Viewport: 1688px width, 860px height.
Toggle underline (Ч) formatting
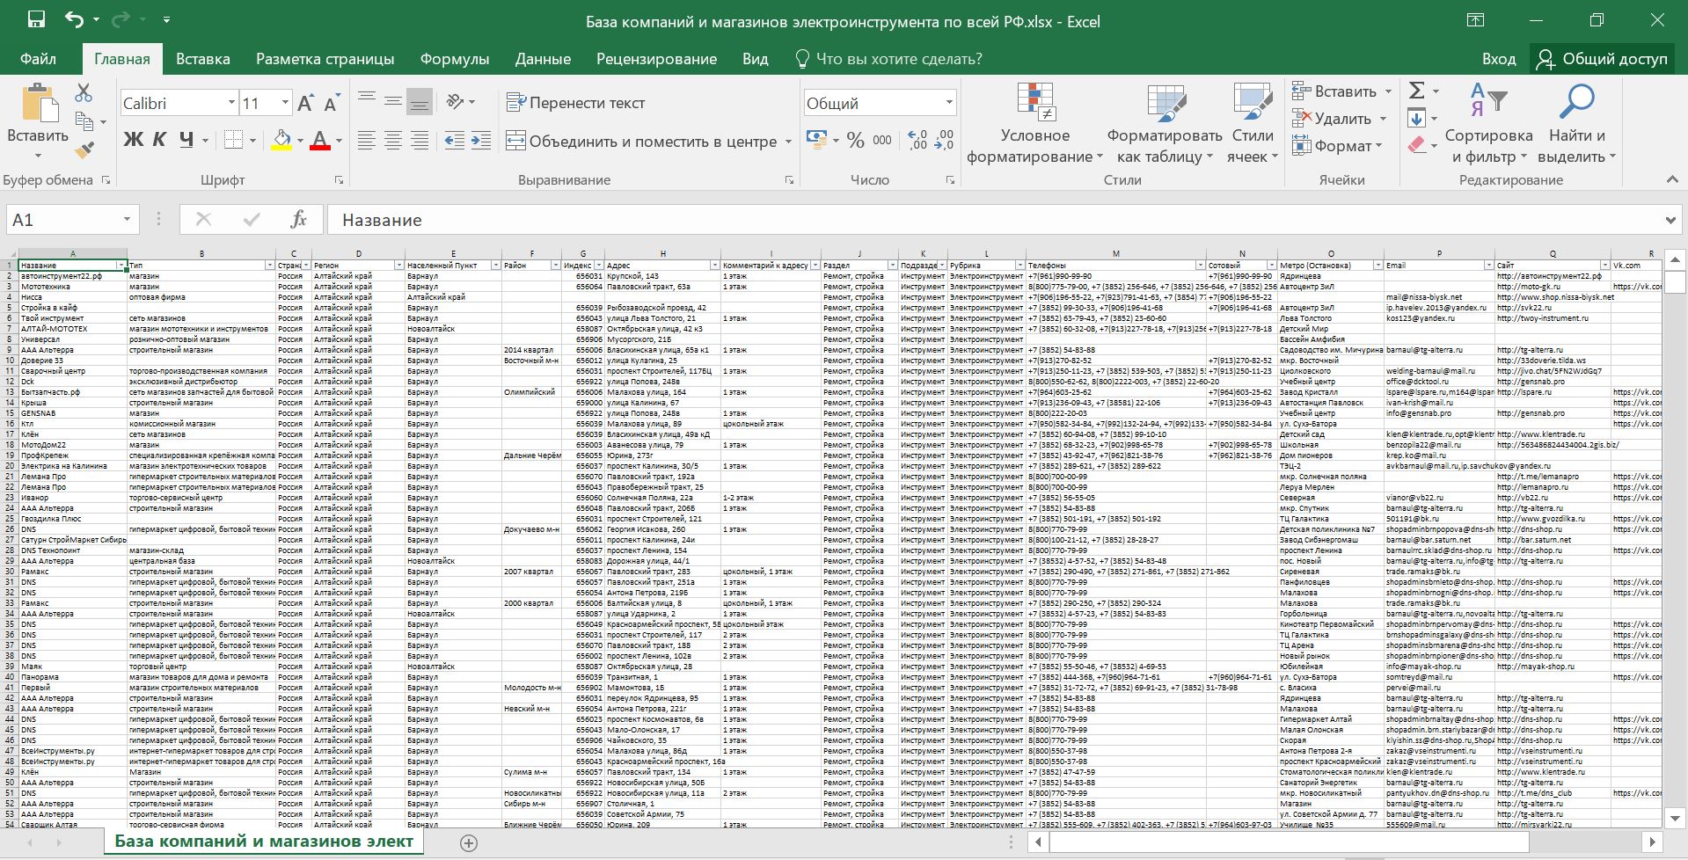[186, 139]
